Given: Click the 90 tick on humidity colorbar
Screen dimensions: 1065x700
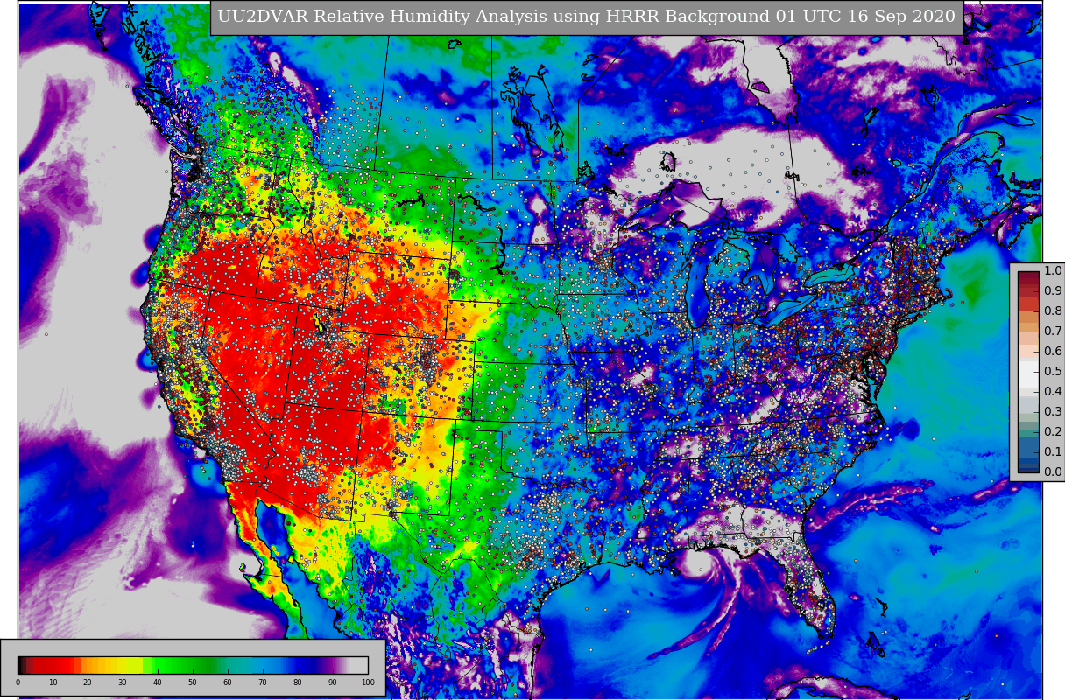Looking at the screenshot, I should point(333,682).
